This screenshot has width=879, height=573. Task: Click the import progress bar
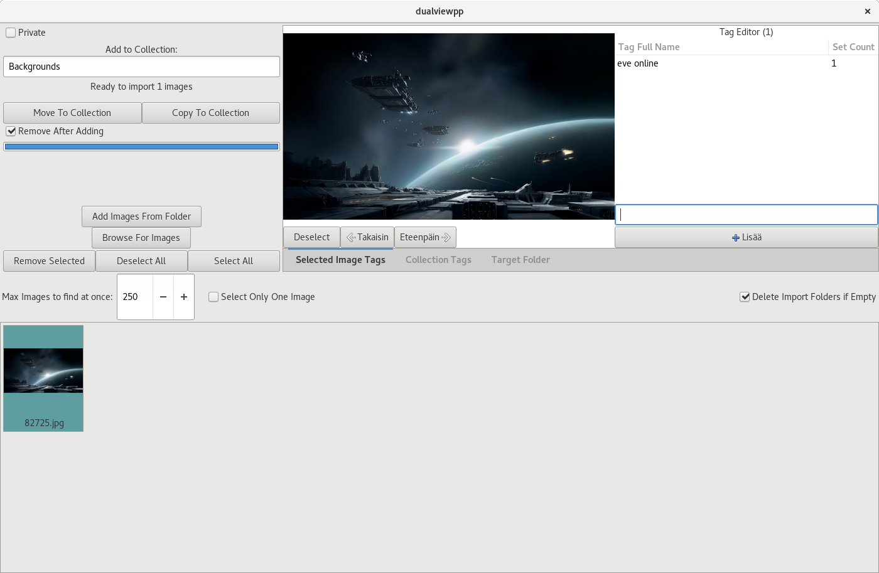(x=141, y=147)
